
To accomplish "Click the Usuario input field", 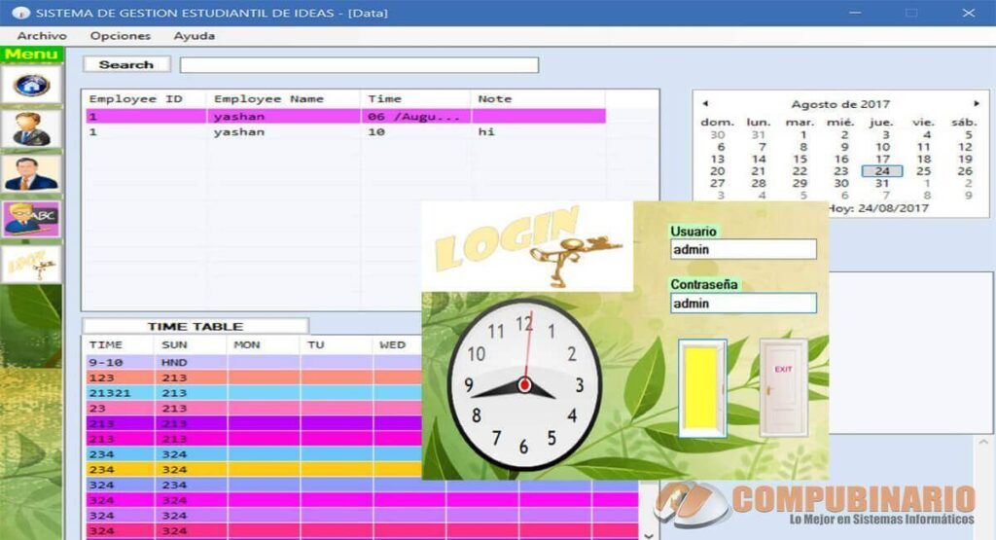I will coord(743,249).
